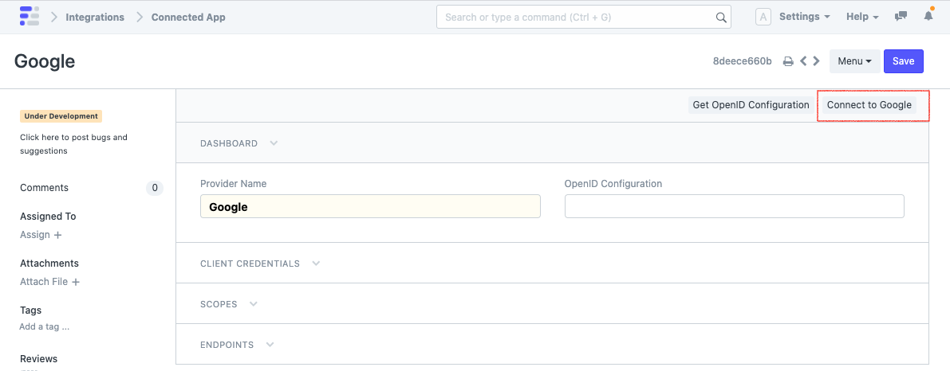This screenshot has width=950, height=371.
Task: Click the Save button
Action: click(x=903, y=61)
